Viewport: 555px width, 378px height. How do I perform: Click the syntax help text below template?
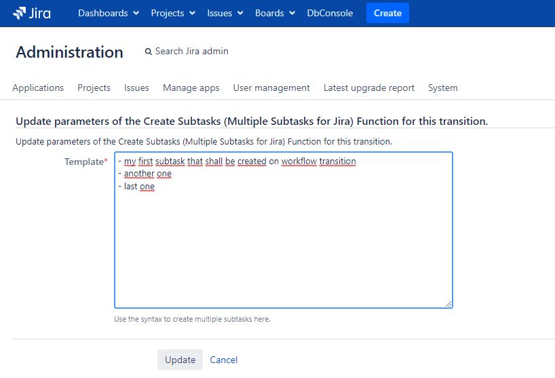click(x=192, y=319)
